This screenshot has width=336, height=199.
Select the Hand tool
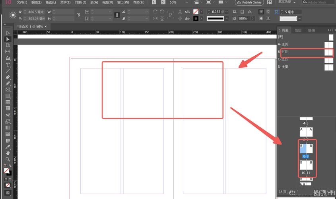click(8, 153)
